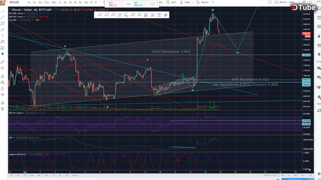Viewport: 321px width, 180px height.
Task: Open the Go to date option
Action: [x=75, y=175]
